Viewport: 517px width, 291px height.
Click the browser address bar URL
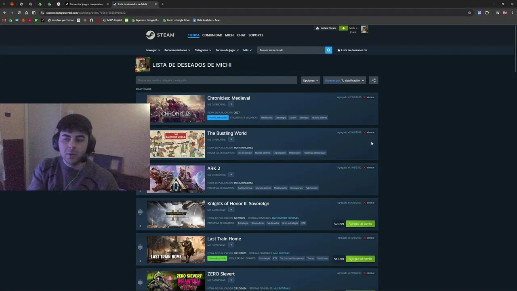(x=86, y=13)
